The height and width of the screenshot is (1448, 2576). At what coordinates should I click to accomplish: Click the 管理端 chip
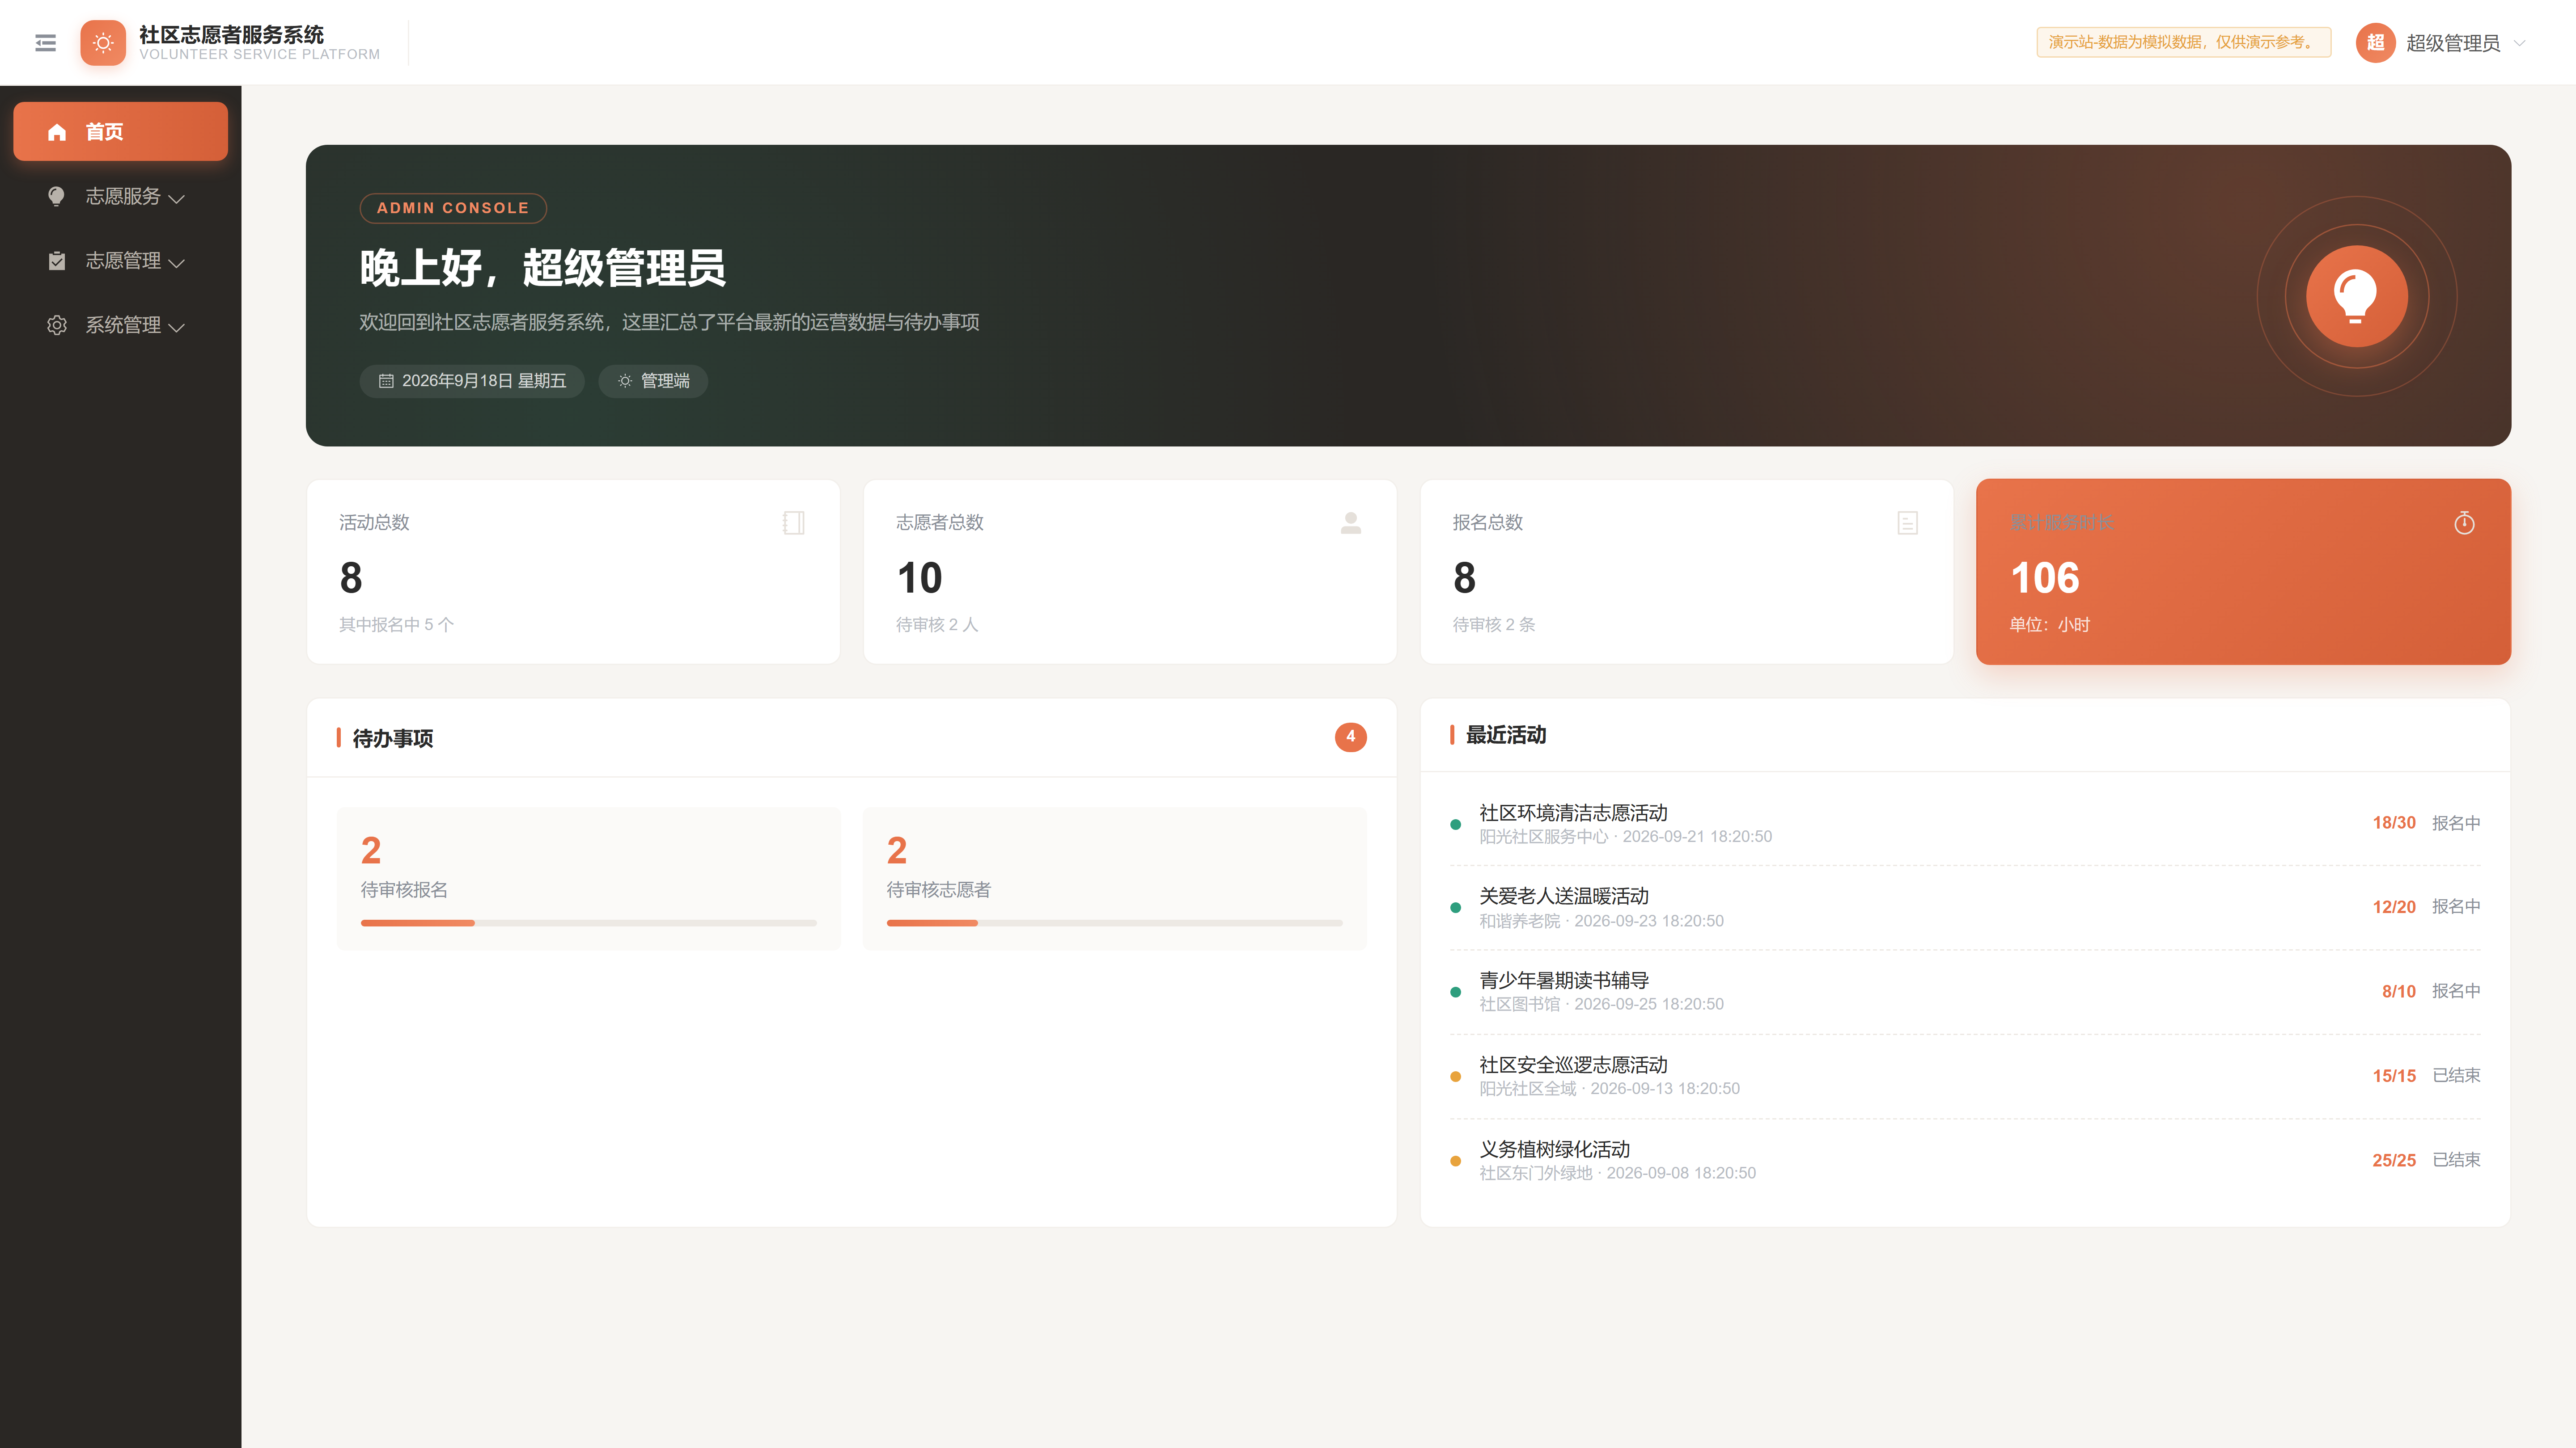click(x=653, y=381)
